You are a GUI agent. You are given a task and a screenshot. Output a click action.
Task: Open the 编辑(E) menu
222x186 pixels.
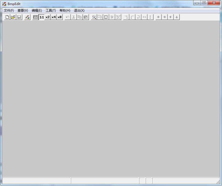[37, 11]
